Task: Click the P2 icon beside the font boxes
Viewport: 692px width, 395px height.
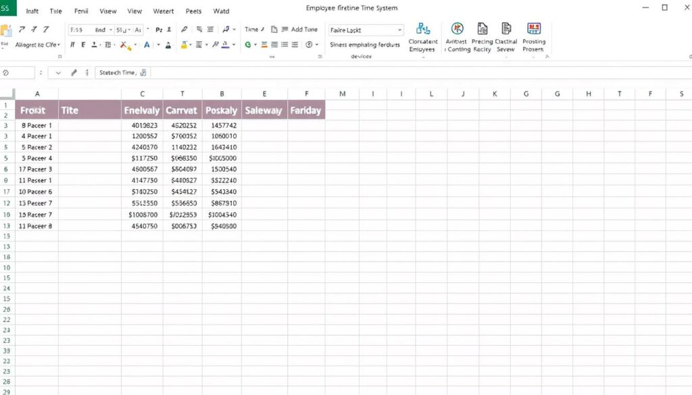Action: 158,30
